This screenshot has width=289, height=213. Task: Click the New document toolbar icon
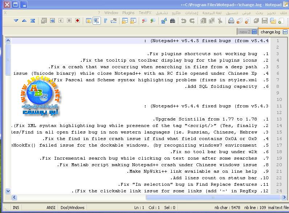(281, 21)
